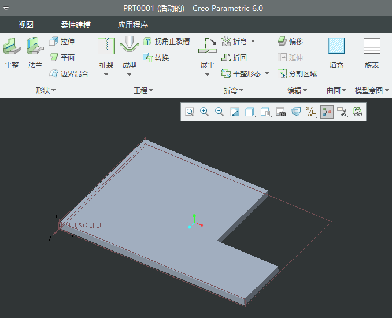This screenshot has width=392, height=318.
Task: Open the dropdown arrow under 成型
Action: point(129,75)
